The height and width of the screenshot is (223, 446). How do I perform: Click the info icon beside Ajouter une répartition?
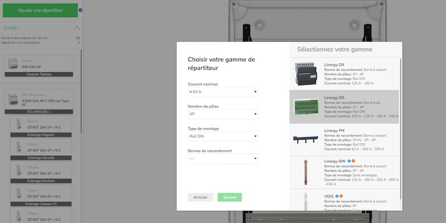(80, 10)
